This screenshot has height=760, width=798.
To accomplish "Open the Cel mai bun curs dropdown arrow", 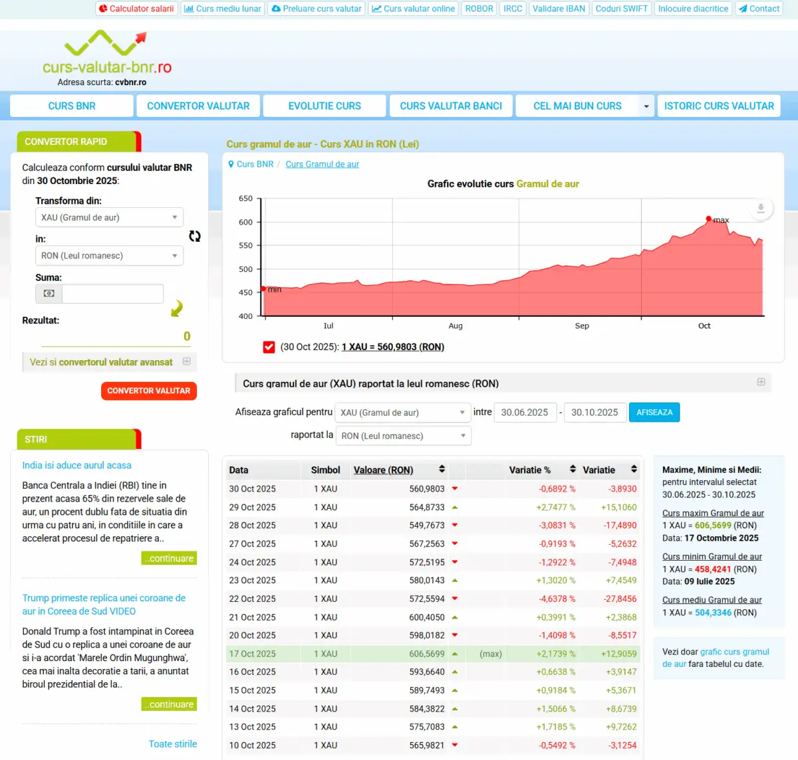I will point(646,106).
